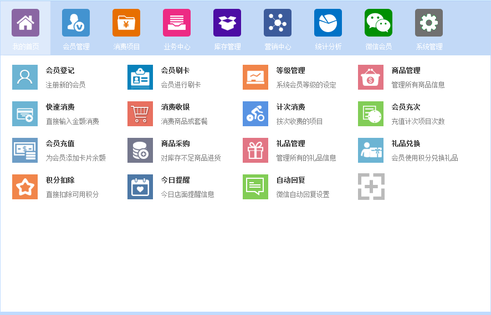This screenshot has height=315, width=491.
Task: Click the description 注册新的会员
Action: (x=65, y=85)
